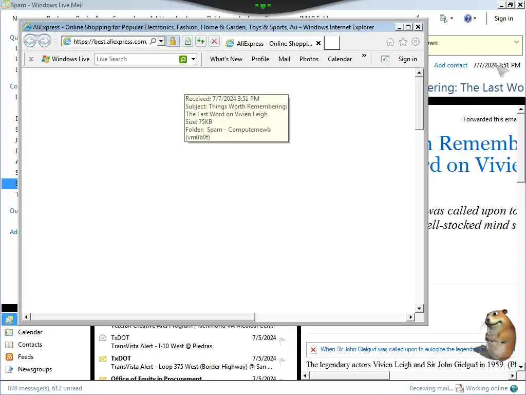Flag the Loop 375 West message
Viewport: 526px width, 395px height.
(282, 361)
